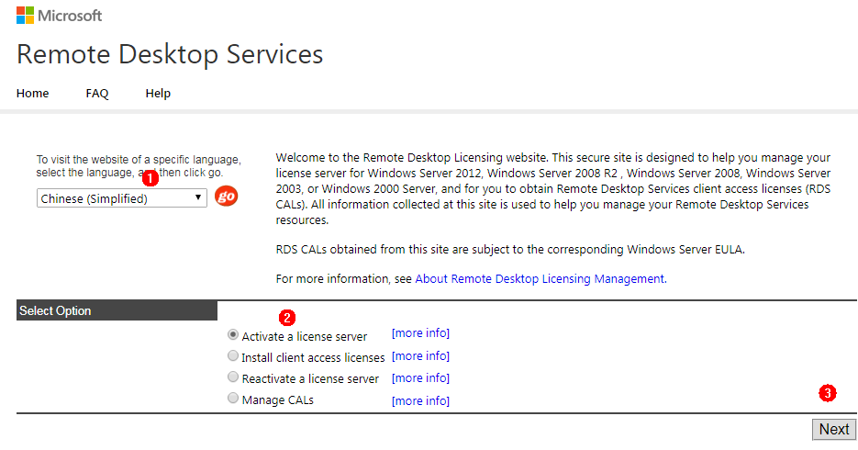Click the red go button
This screenshot has height=450, width=858.
(226, 196)
